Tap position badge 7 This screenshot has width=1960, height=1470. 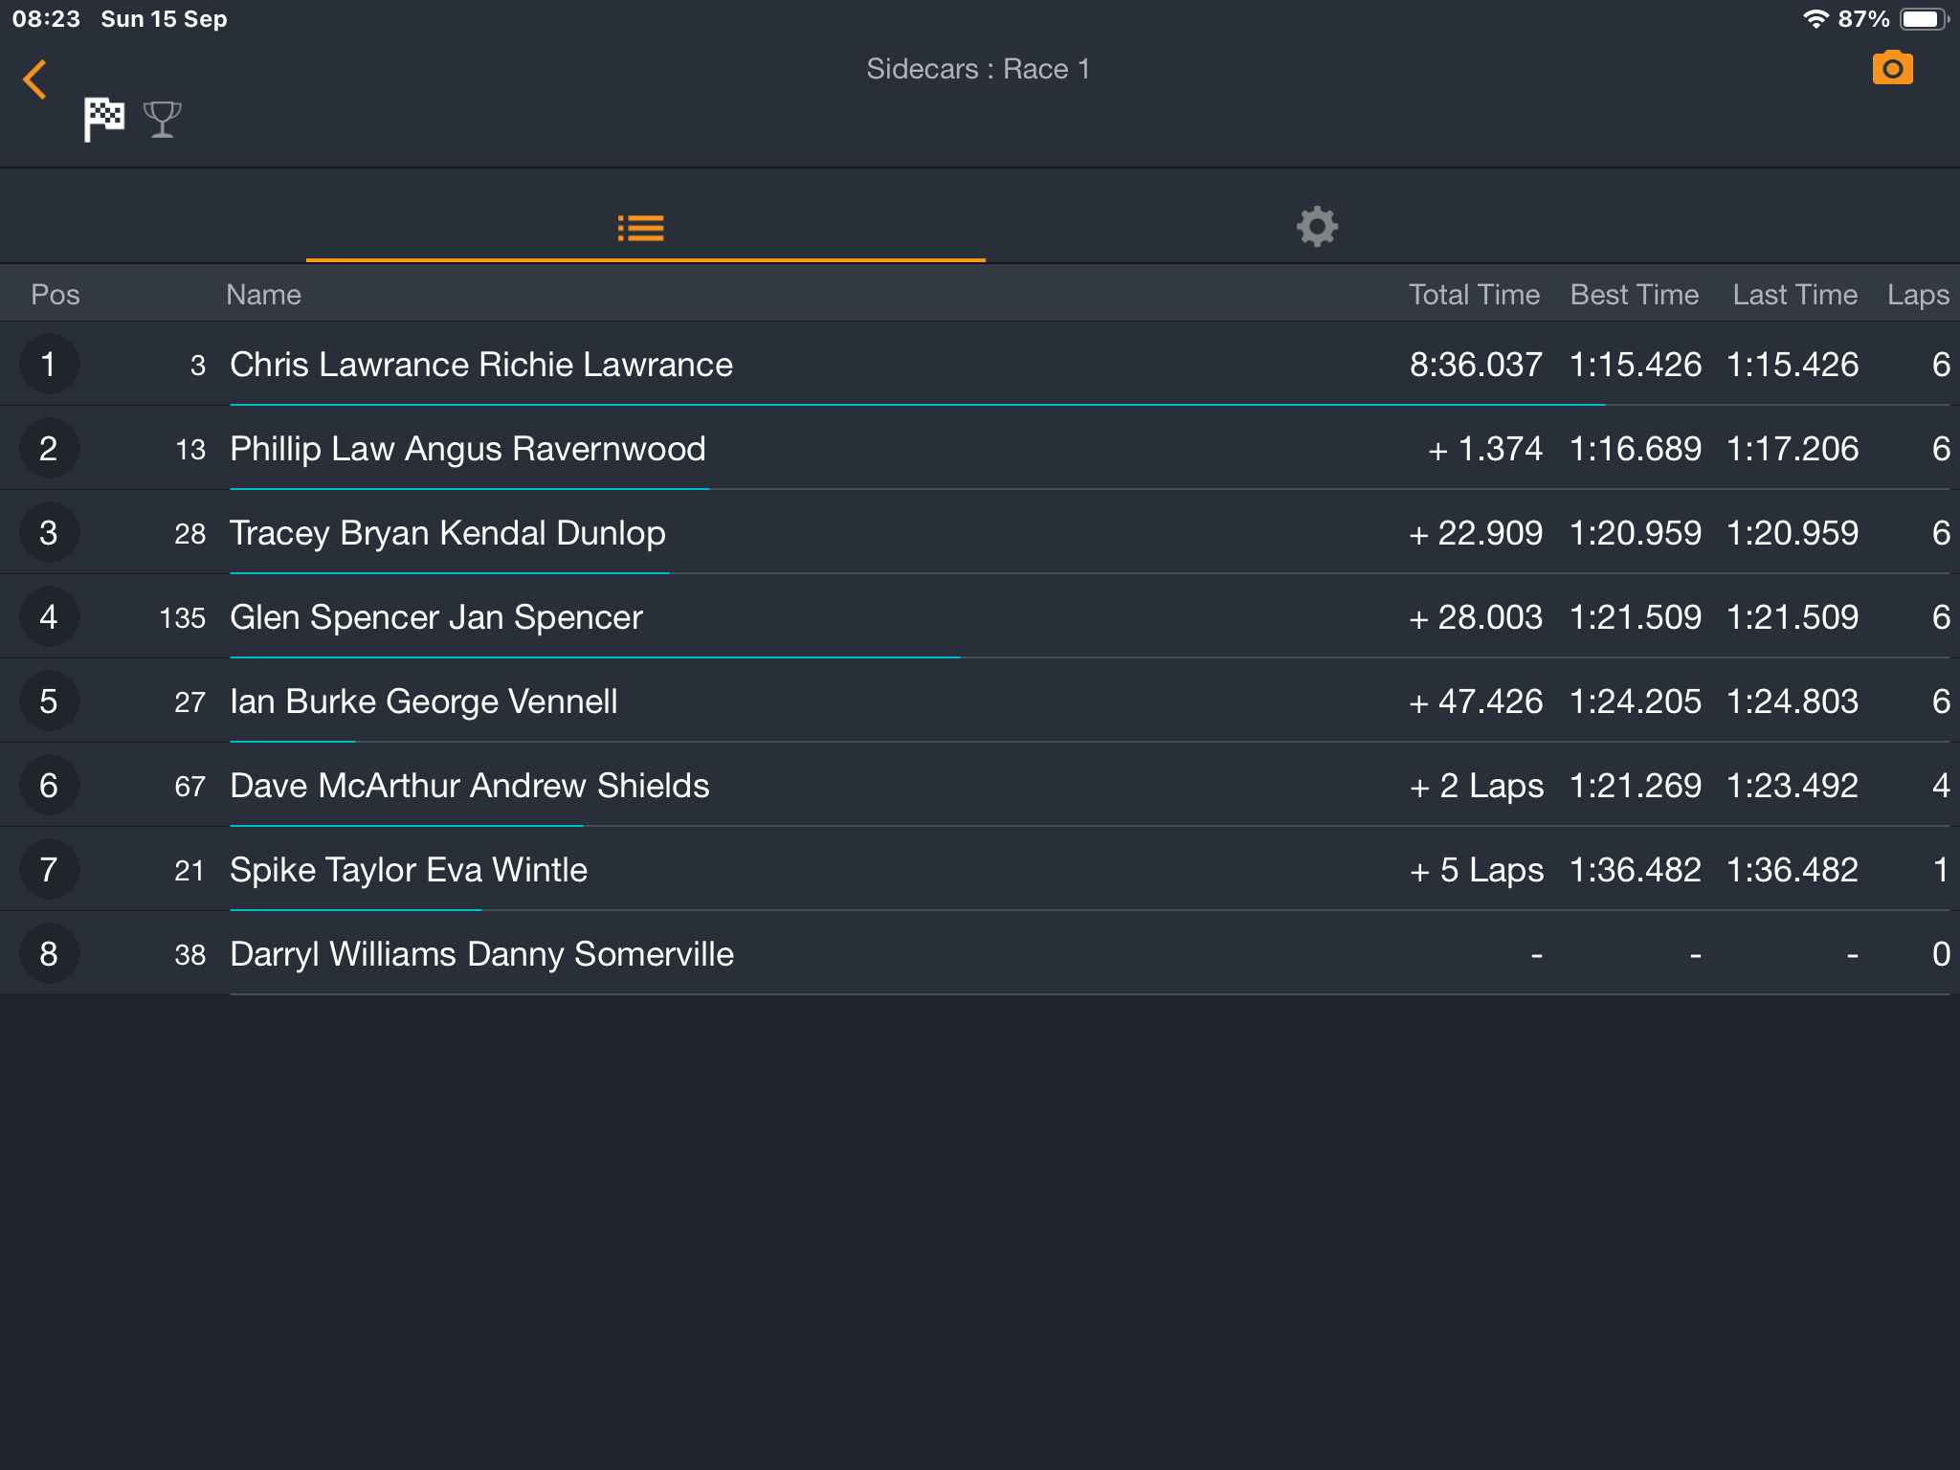point(49,870)
